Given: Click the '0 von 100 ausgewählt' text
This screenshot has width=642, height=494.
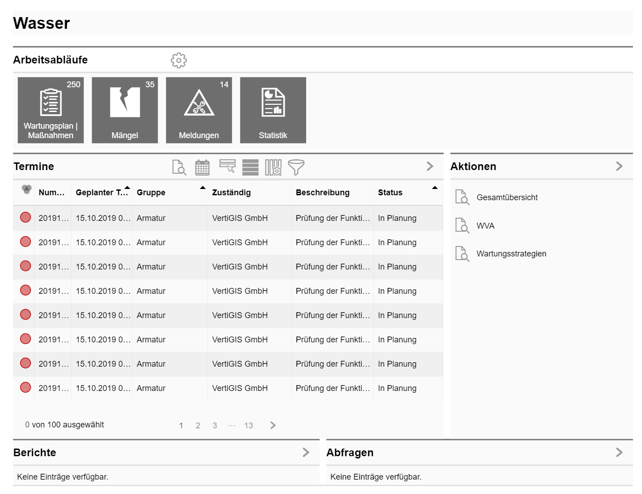Looking at the screenshot, I should 64,425.
